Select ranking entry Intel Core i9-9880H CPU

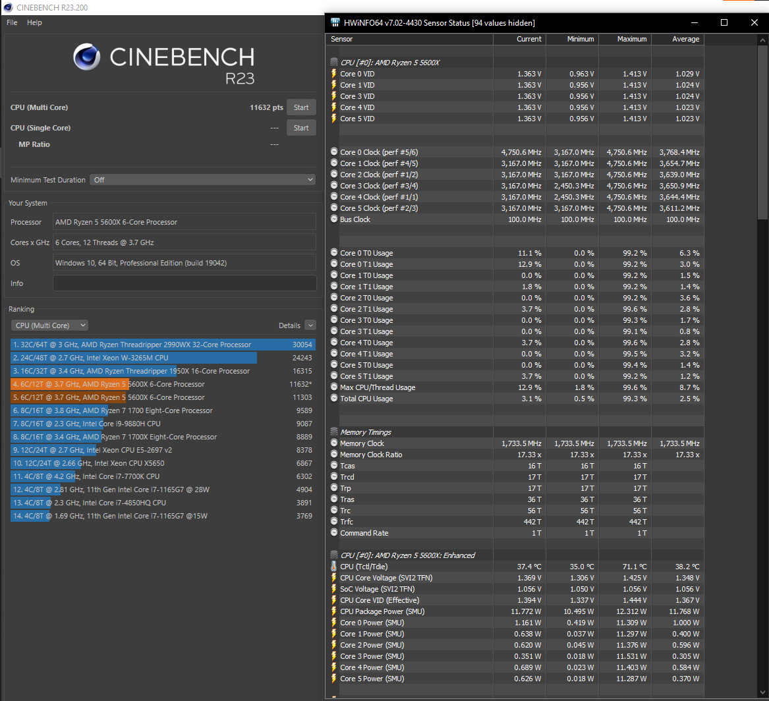click(163, 424)
